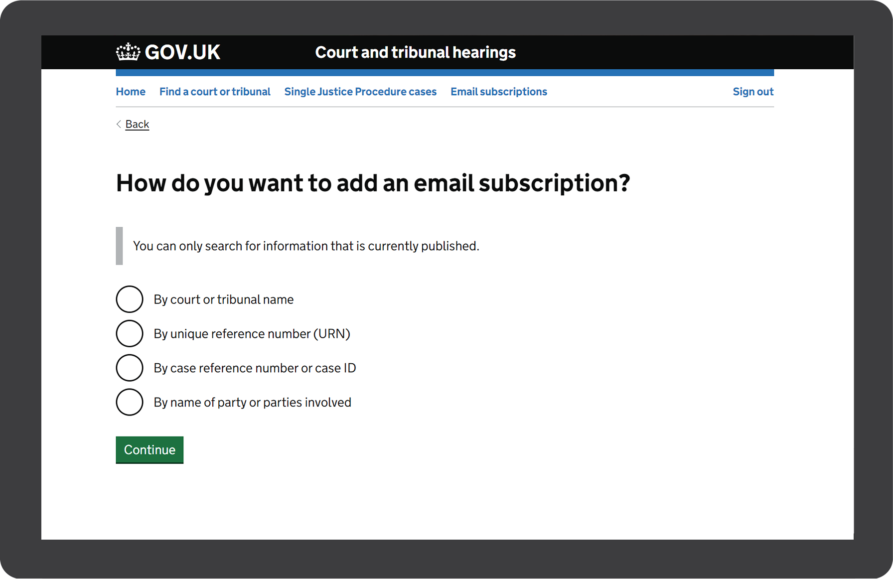Select By name of party or parties involved radio

130,402
